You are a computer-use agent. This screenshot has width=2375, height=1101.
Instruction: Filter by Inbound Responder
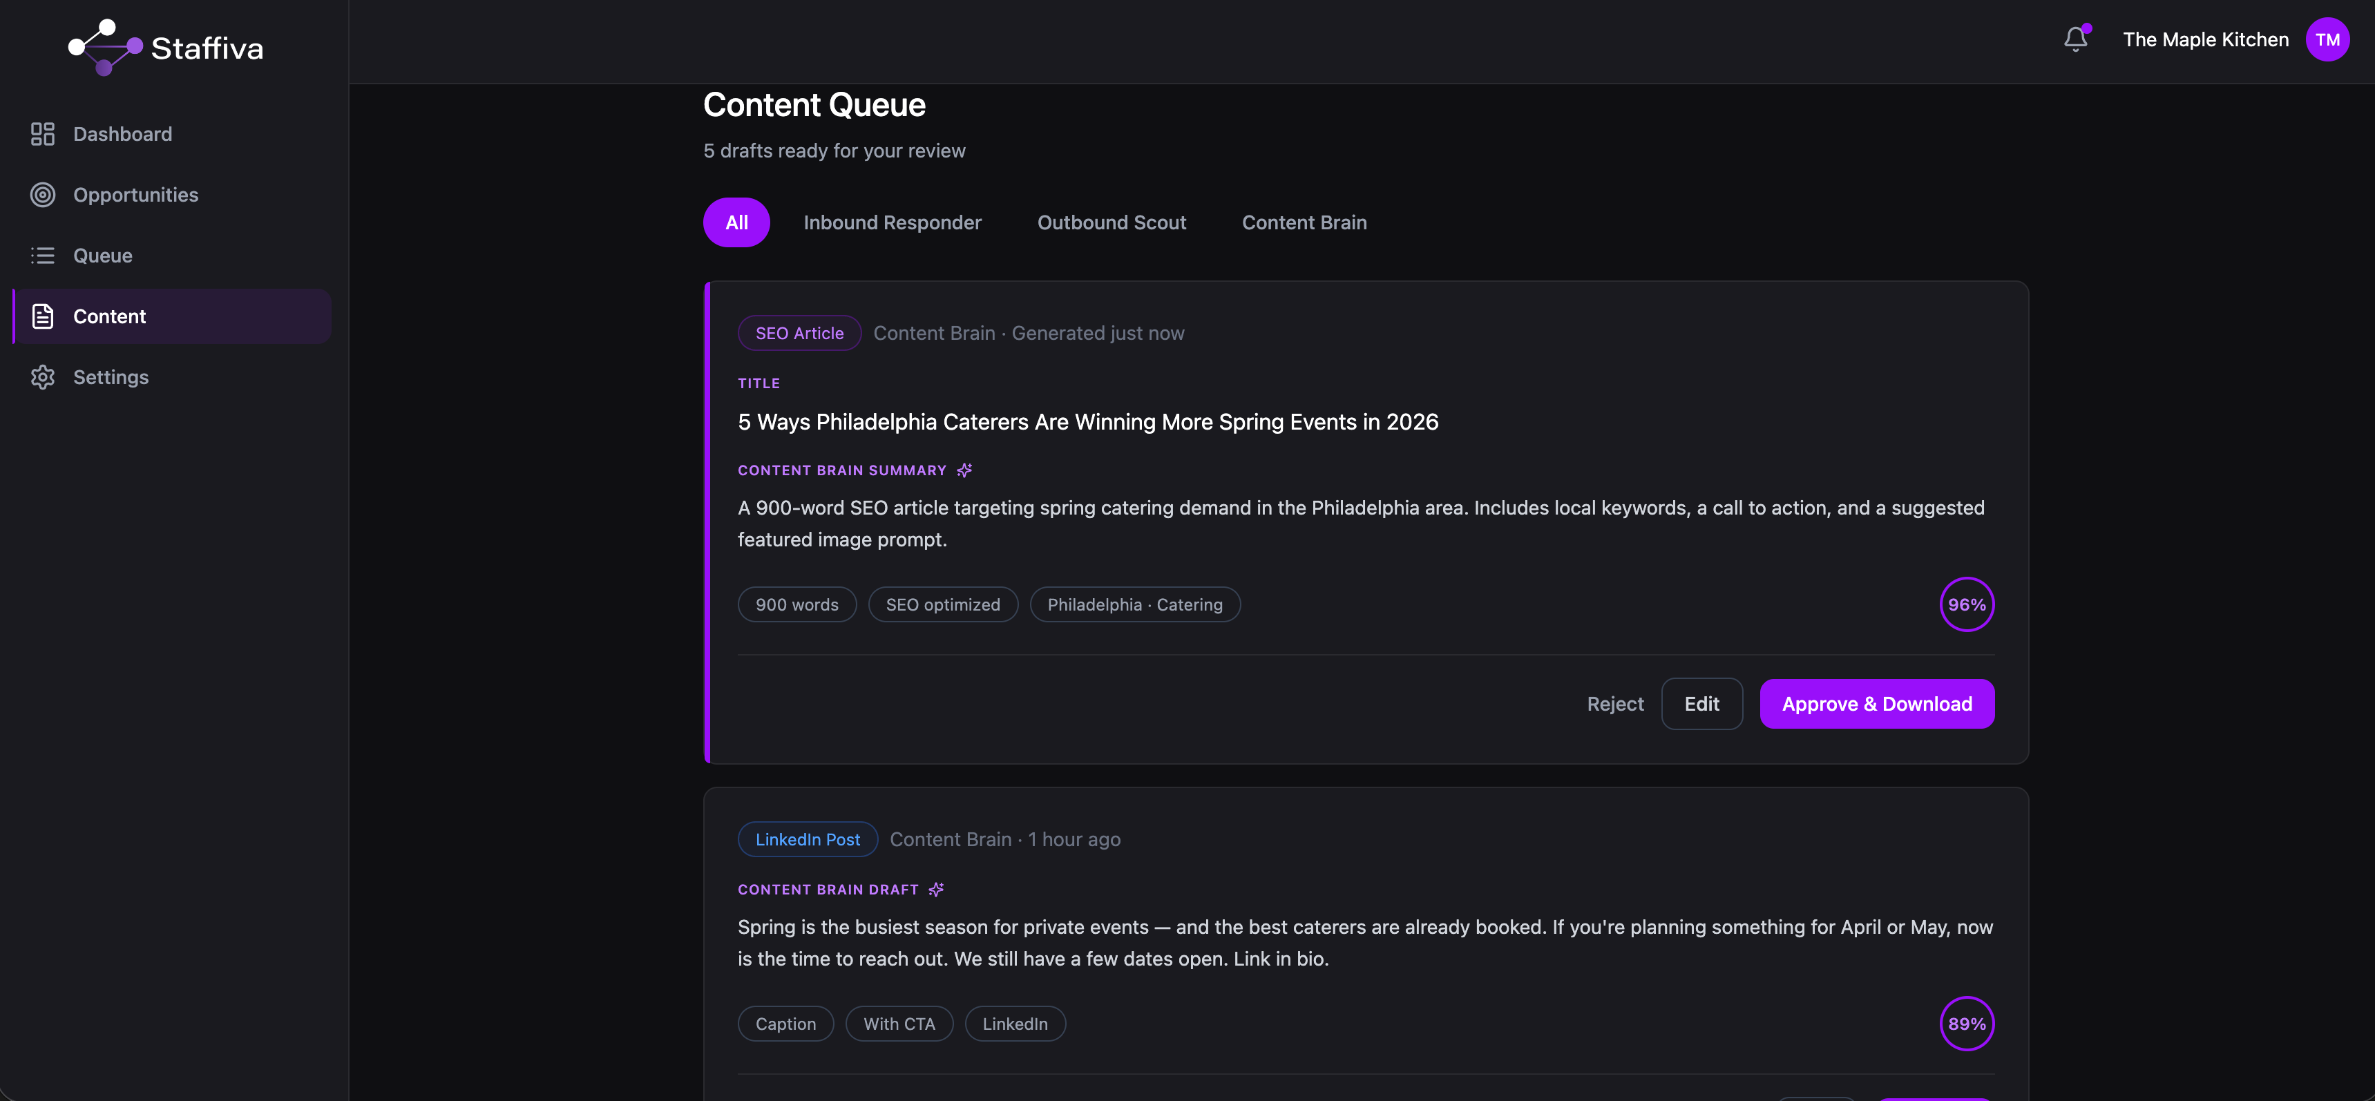(893, 222)
